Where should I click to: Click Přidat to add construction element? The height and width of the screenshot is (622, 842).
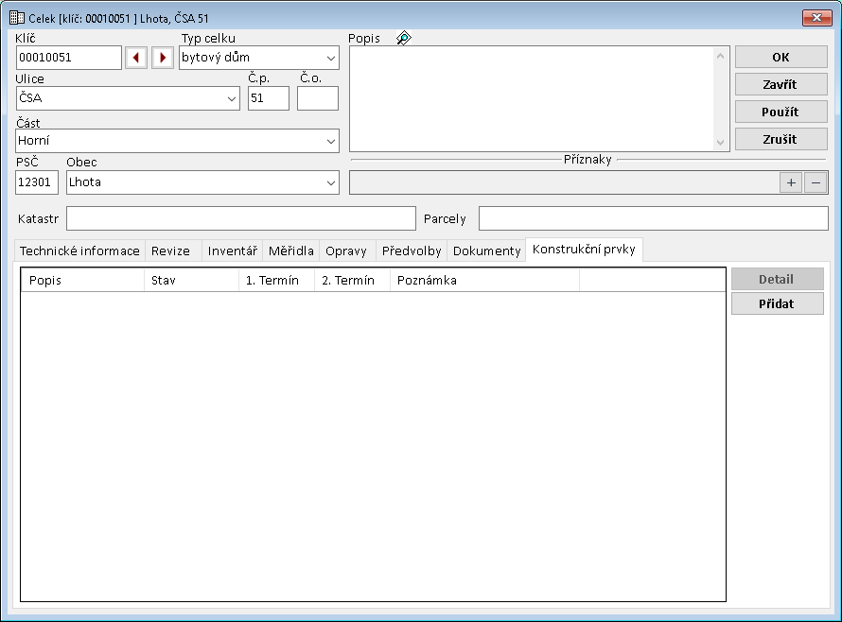pyautogui.click(x=777, y=303)
